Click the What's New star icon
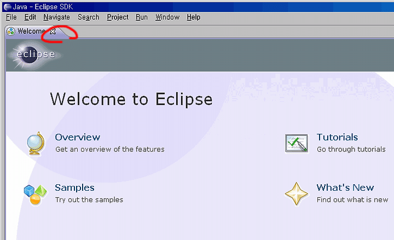Image resolution: width=394 pixels, height=240 pixels. (297, 194)
